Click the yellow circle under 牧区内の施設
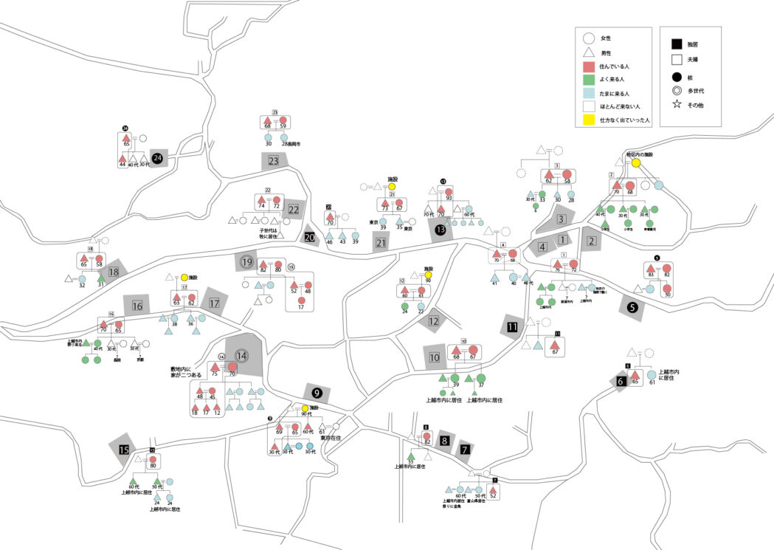774x550 pixels. tap(635, 163)
